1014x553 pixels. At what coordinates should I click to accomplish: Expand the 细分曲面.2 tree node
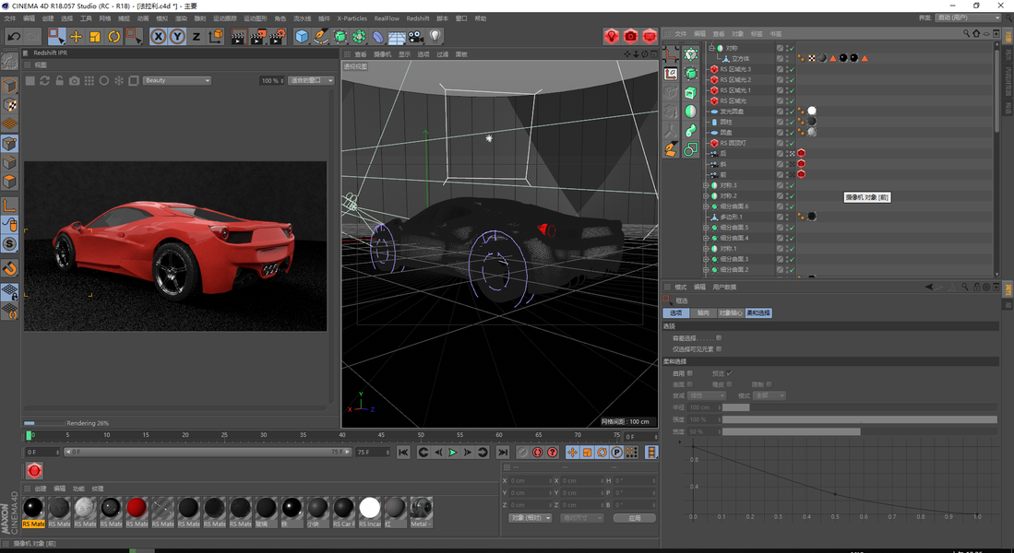pos(706,270)
